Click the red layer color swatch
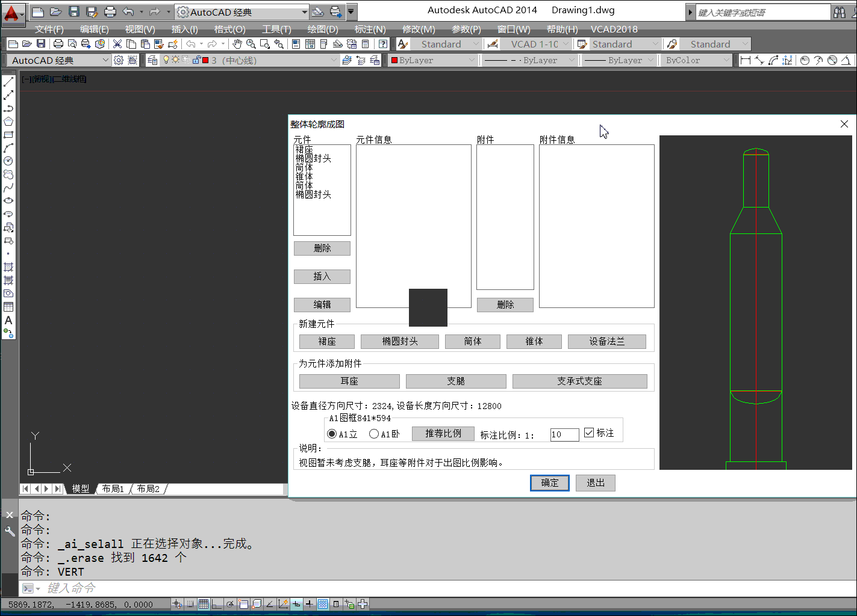Image resolution: width=857 pixels, height=616 pixels. [205, 60]
